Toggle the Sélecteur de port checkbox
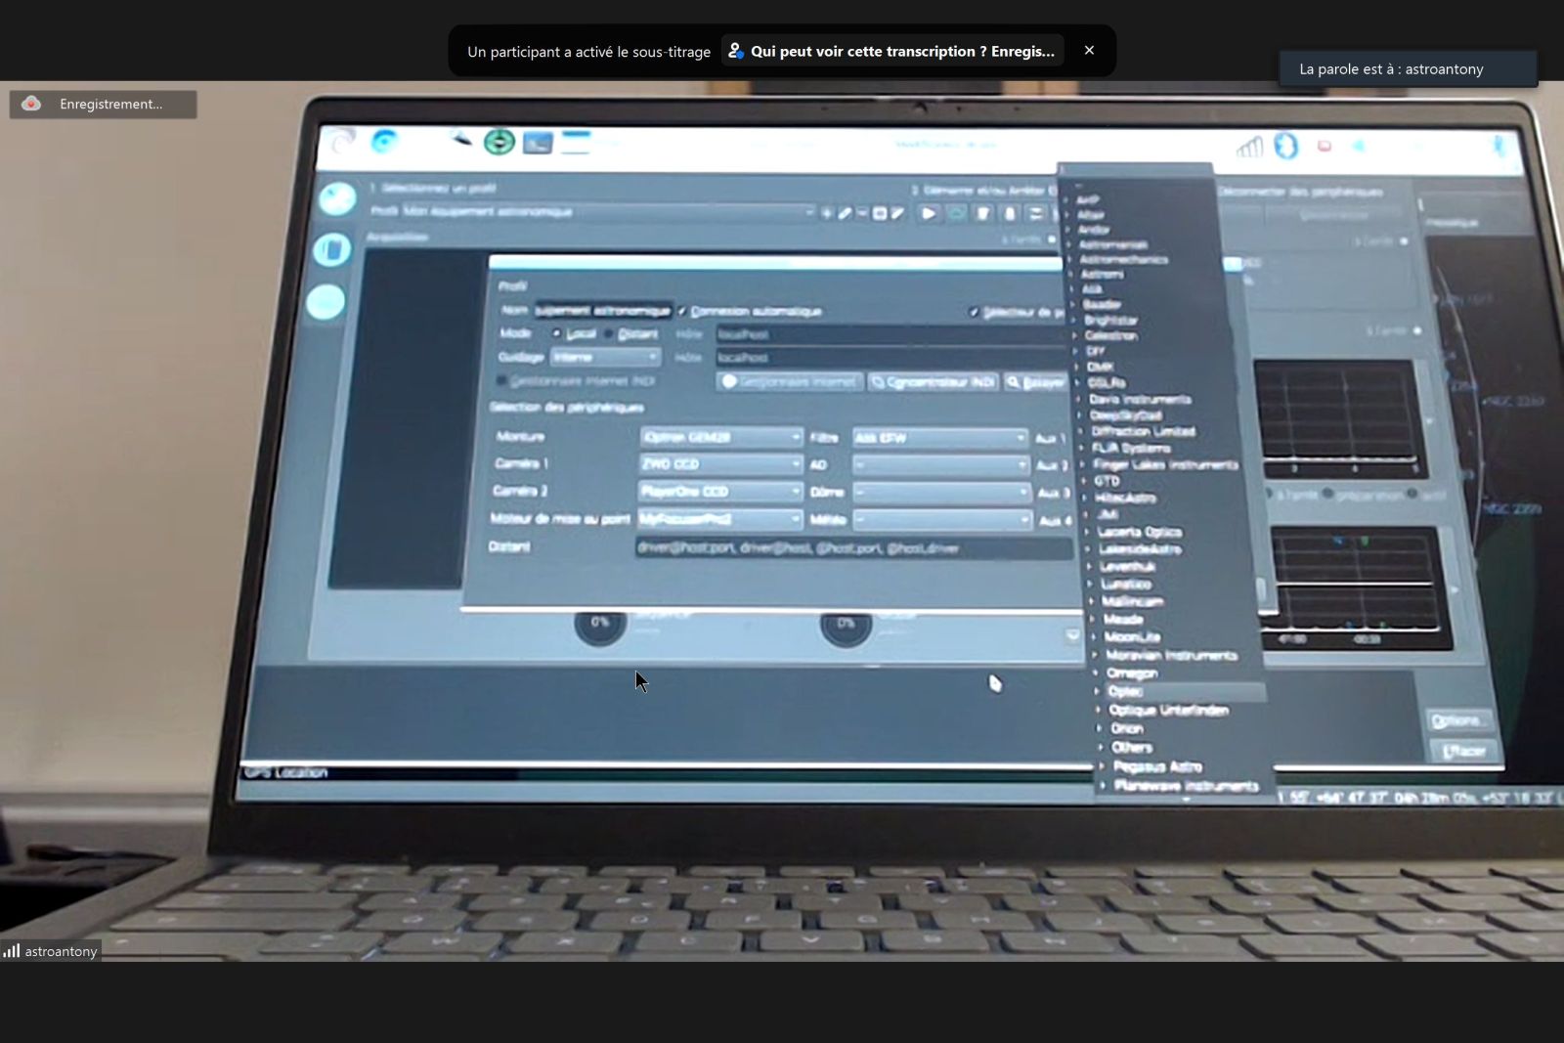1564x1043 pixels. click(x=974, y=312)
